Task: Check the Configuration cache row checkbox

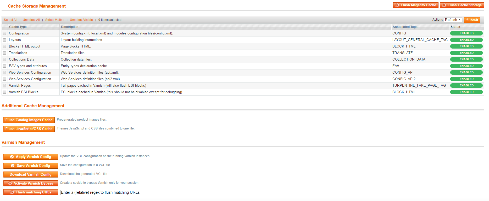Action: 4,33
